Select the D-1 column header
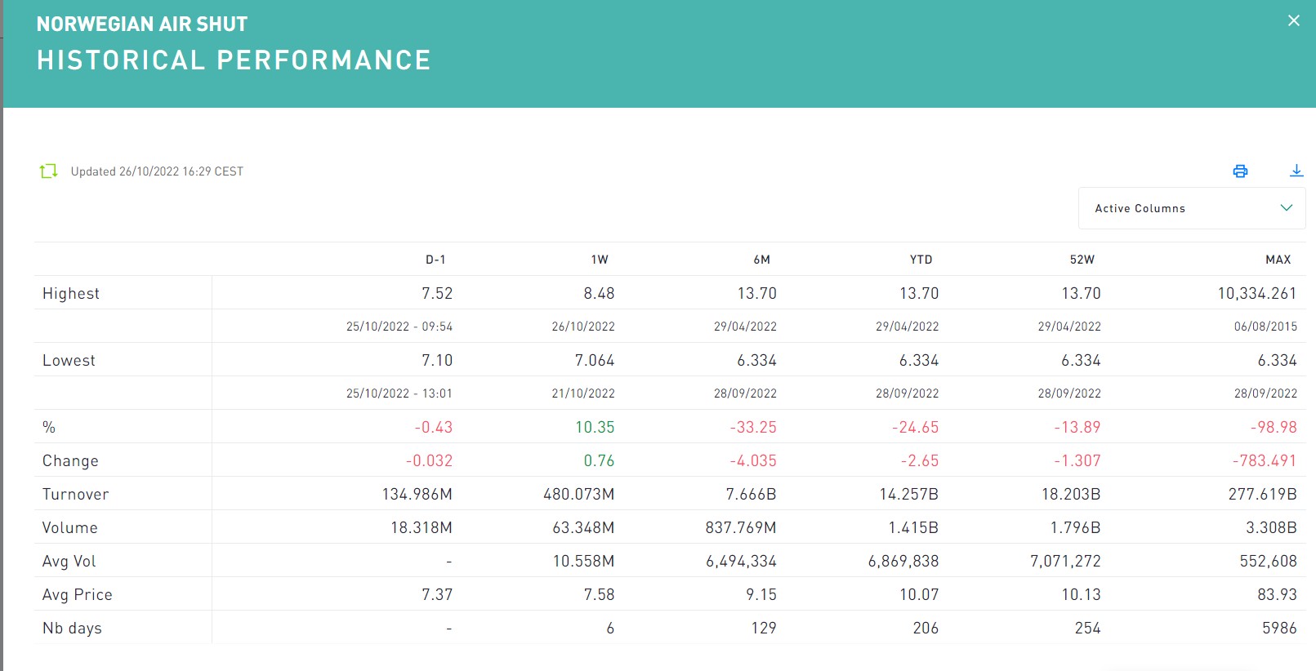This screenshot has height=671, width=1316. point(435,260)
